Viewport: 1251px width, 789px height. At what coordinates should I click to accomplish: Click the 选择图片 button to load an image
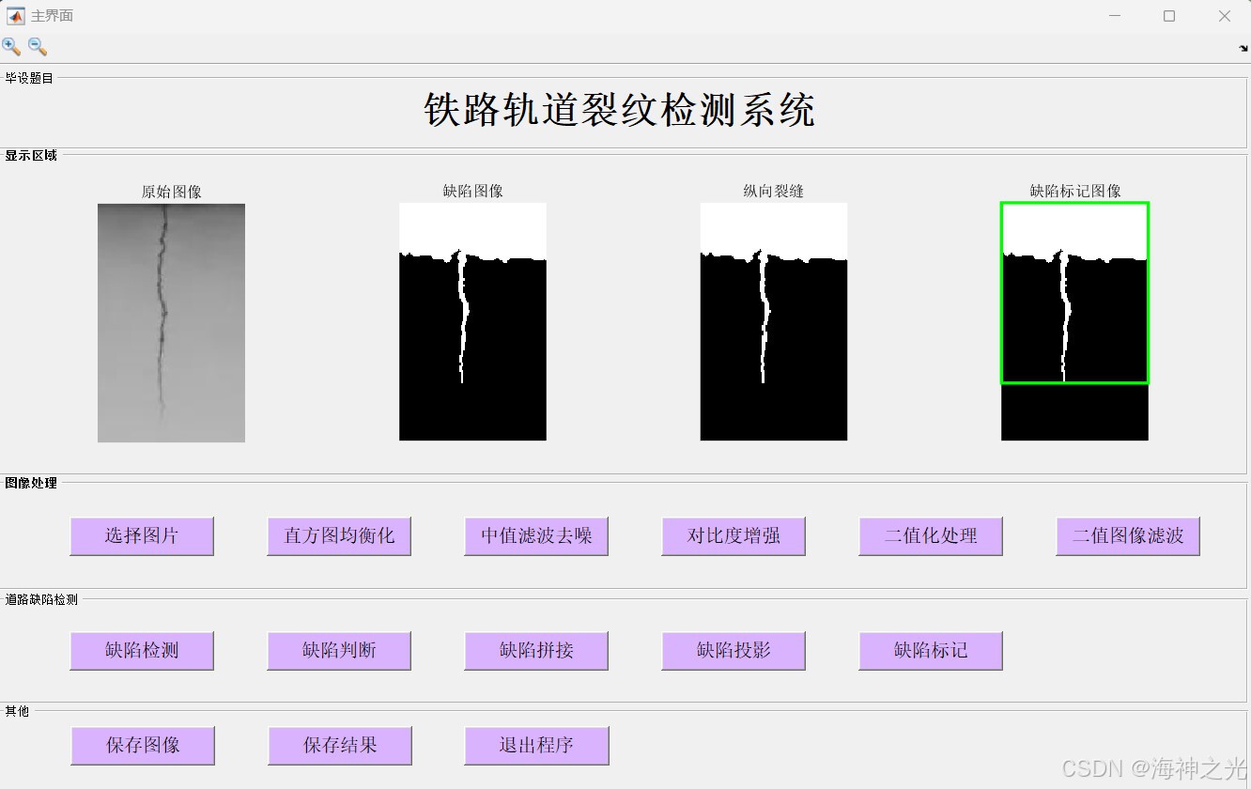coord(142,536)
